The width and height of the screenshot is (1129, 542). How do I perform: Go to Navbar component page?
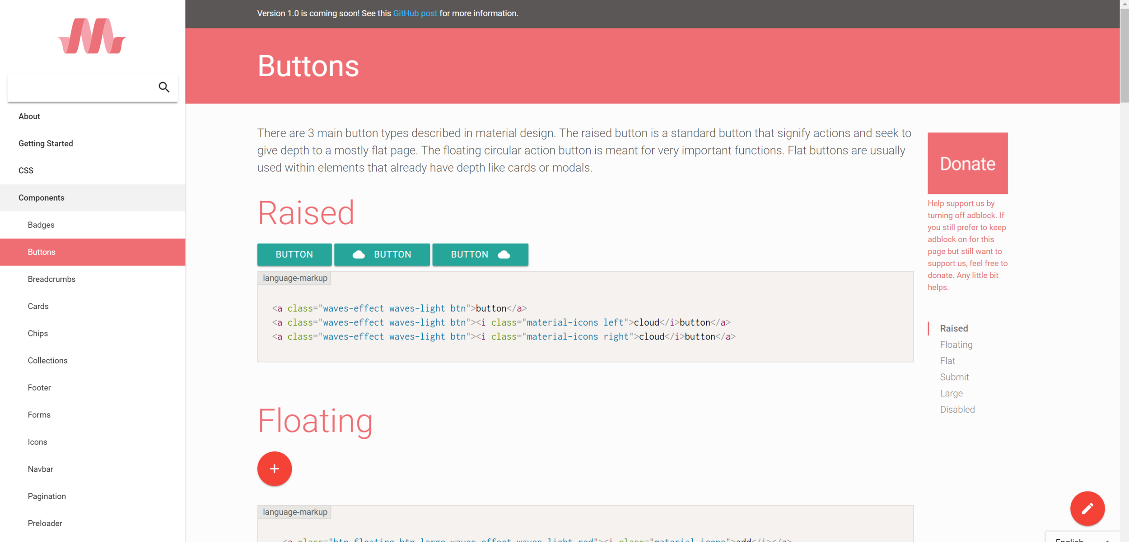pyautogui.click(x=40, y=469)
